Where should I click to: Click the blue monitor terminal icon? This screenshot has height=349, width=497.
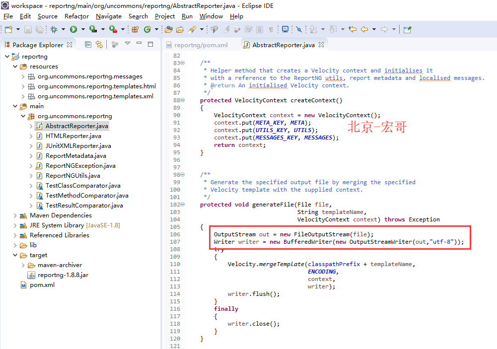pyautogui.click(x=285, y=29)
